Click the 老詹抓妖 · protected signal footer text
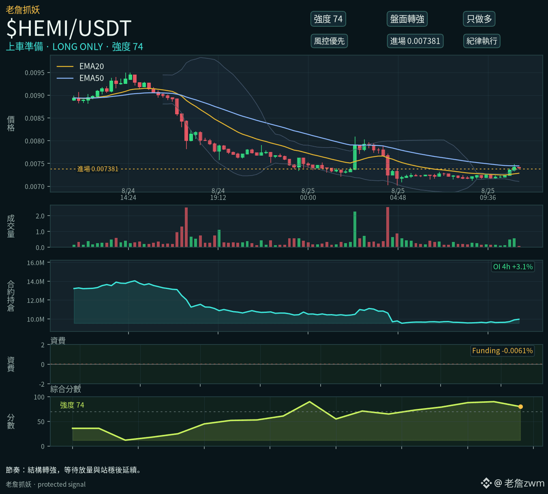Viewport: 548px width, 494px height. pos(46,484)
